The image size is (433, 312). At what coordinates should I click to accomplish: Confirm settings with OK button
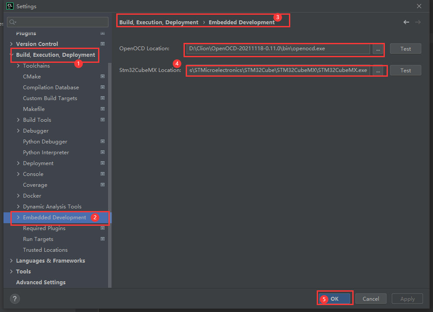335,299
